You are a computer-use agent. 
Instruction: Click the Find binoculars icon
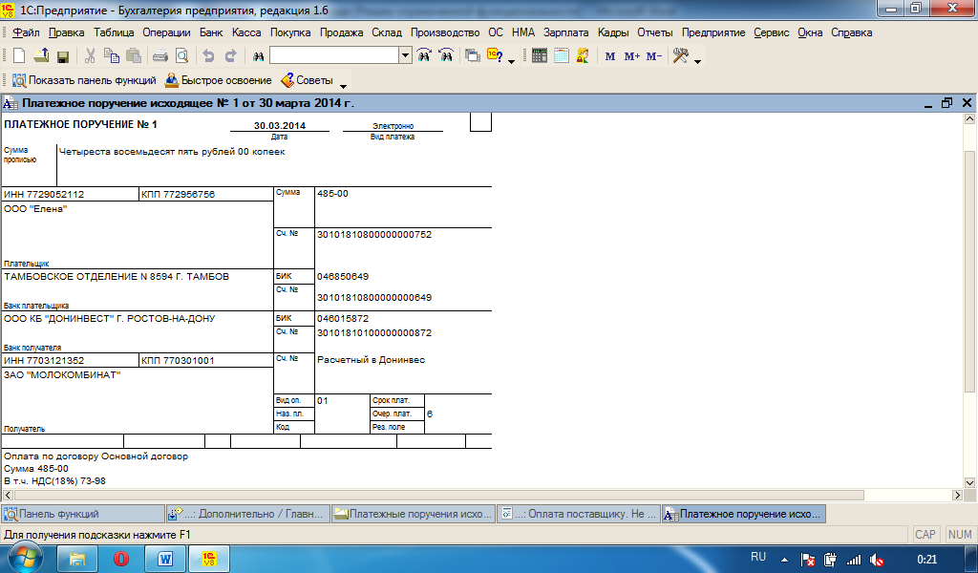pos(258,56)
